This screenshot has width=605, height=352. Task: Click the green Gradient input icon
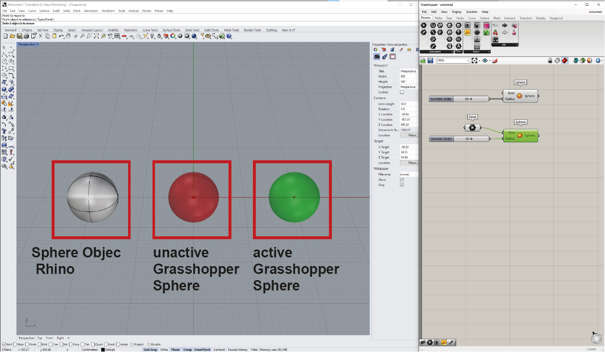pos(486,32)
